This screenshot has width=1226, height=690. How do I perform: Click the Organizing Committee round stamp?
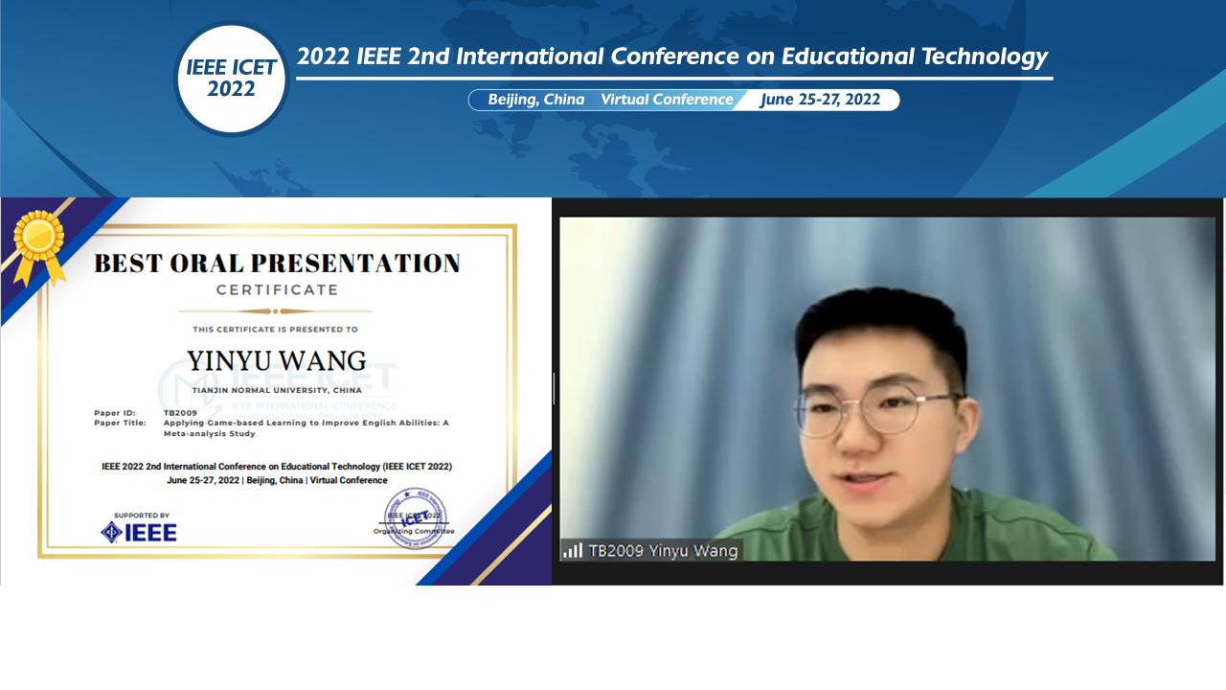pos(414,519)
